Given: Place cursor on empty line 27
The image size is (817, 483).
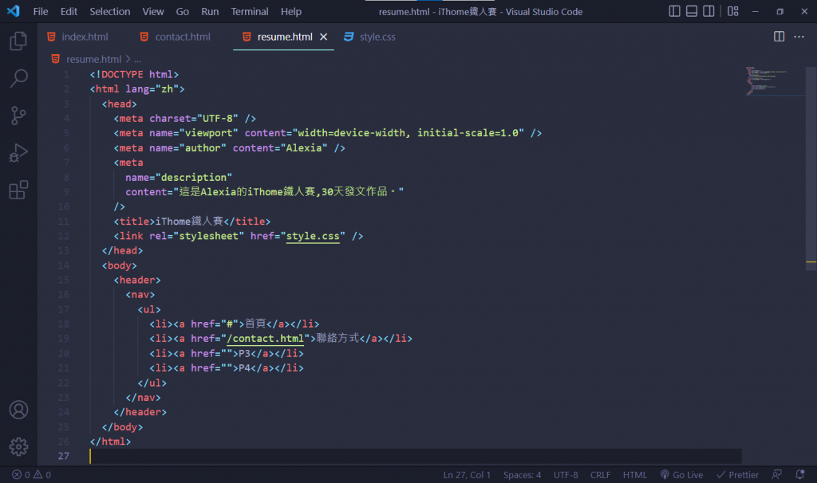Looking at the screenshot, I should [416, 456].
